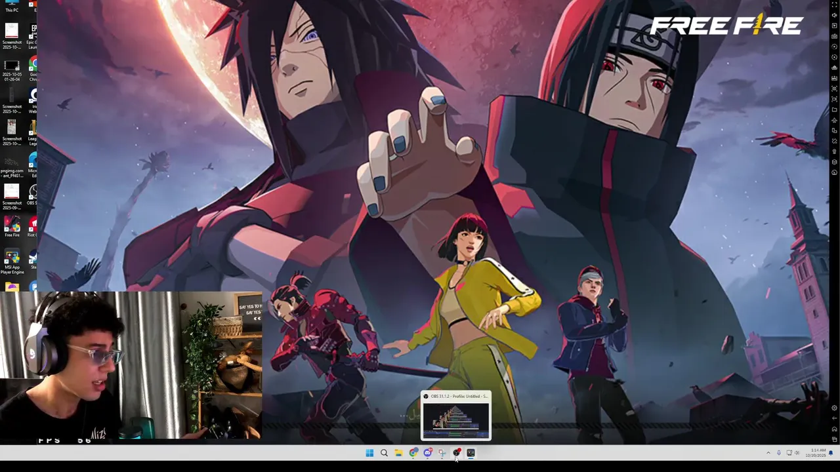Open emulator settings gear icon
The image size is (840, 472).
coord(834,408)
